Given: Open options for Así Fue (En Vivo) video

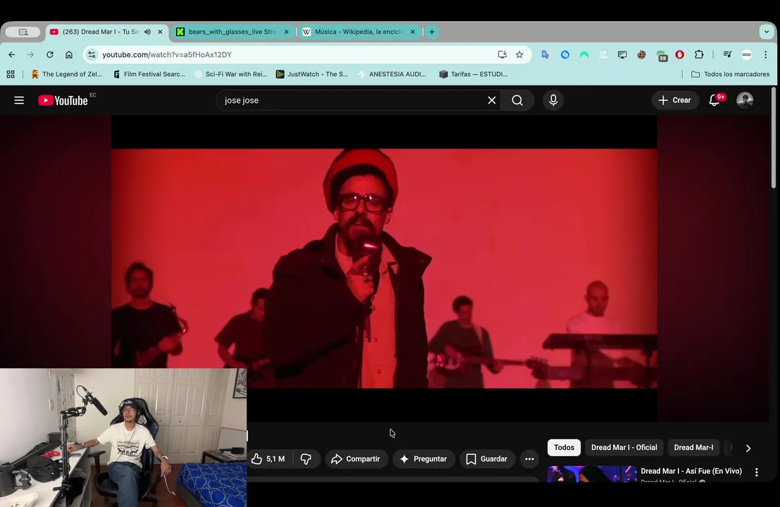Looking at the screenshot, I should pos(757,472).
